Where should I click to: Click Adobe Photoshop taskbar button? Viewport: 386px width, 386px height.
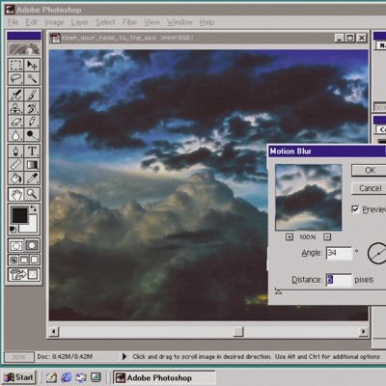(x=164, y=377)
